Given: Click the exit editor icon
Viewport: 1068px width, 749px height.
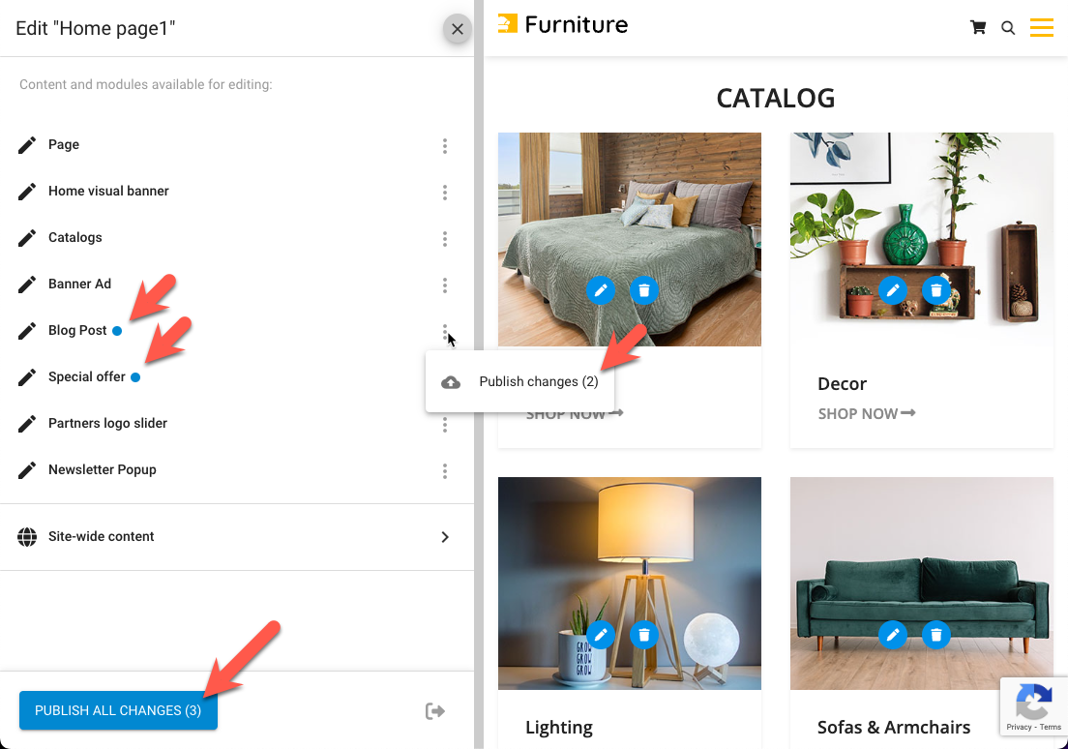Looking at the screenshot, I should click(435, 711).
